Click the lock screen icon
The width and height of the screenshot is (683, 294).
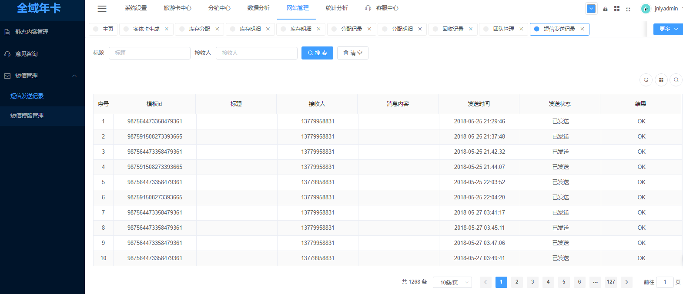point(605,9)
